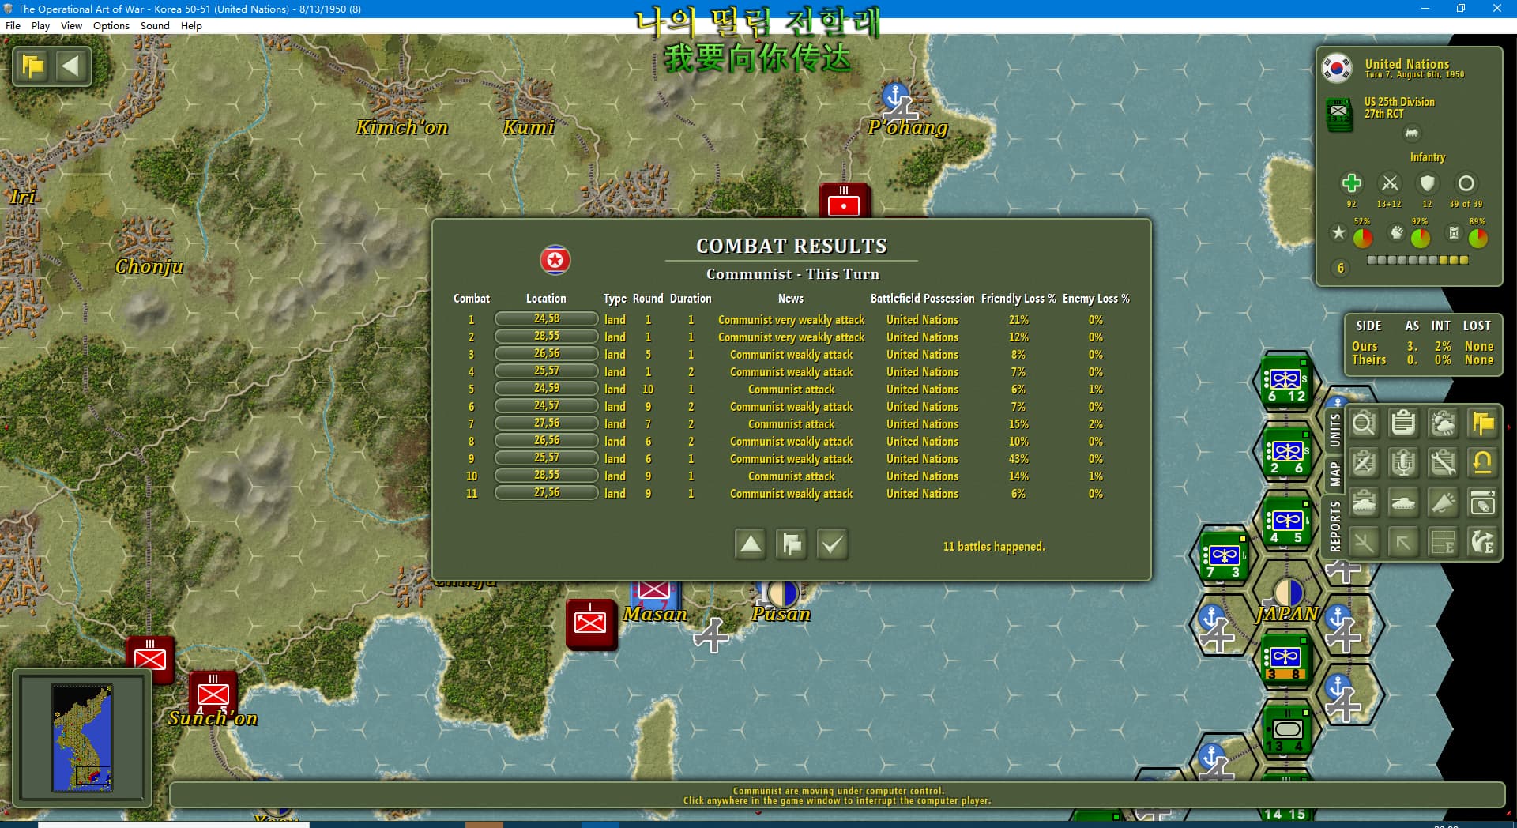Click the megaphone announcement icon

[1443, 503]
